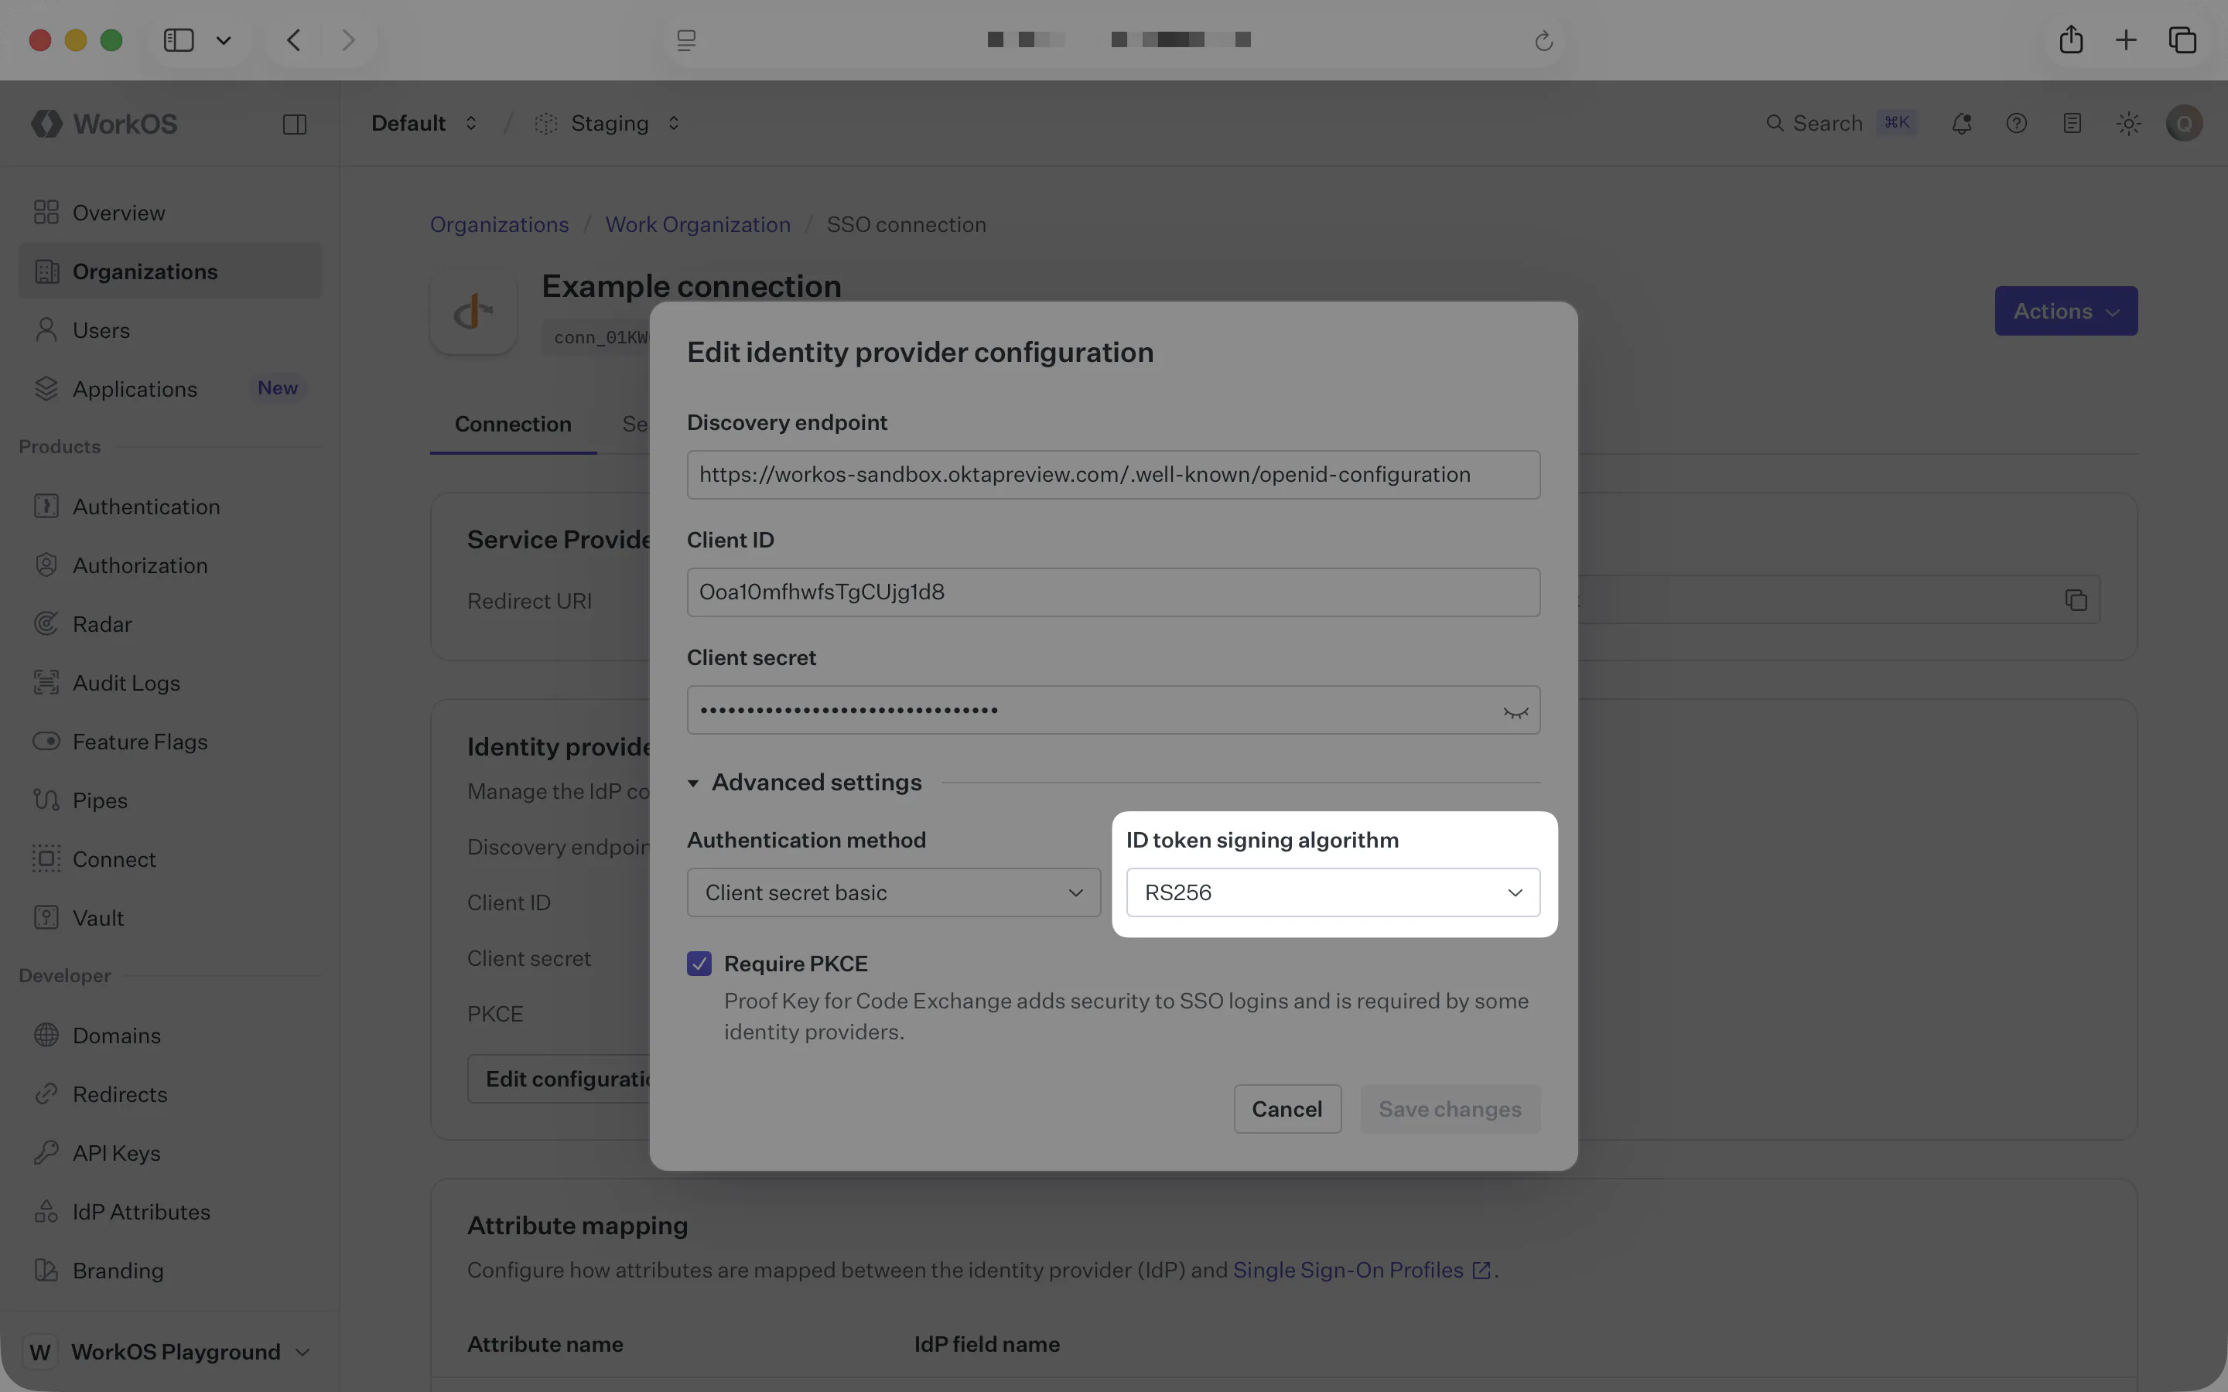
Task: Toggle Safari sidebar button
Action: [179, 40]
